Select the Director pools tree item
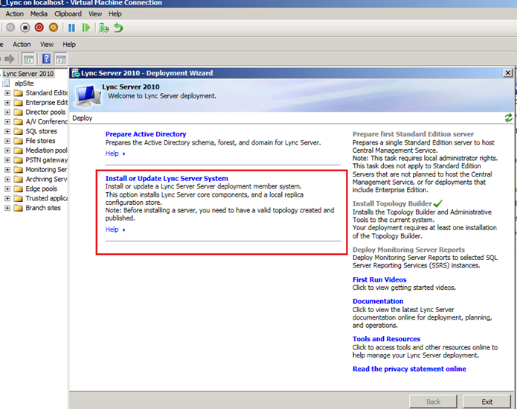This screenshot has height=409, width=517. tap(45, 112)
